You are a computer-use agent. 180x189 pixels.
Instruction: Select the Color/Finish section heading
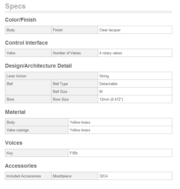(20, 20)
